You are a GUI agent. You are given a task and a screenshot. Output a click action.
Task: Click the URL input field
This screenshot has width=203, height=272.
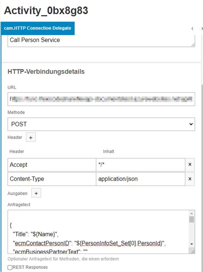click(101, 99)
